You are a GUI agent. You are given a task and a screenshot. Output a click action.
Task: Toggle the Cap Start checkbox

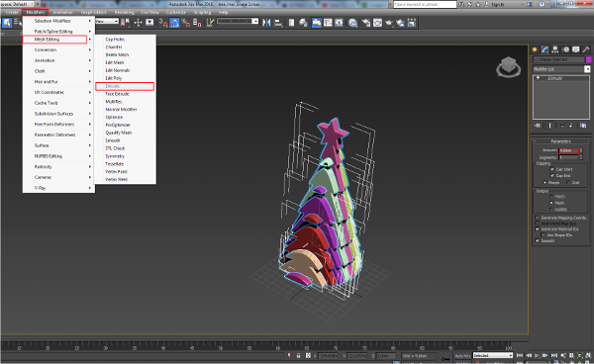tap(552, 169)
